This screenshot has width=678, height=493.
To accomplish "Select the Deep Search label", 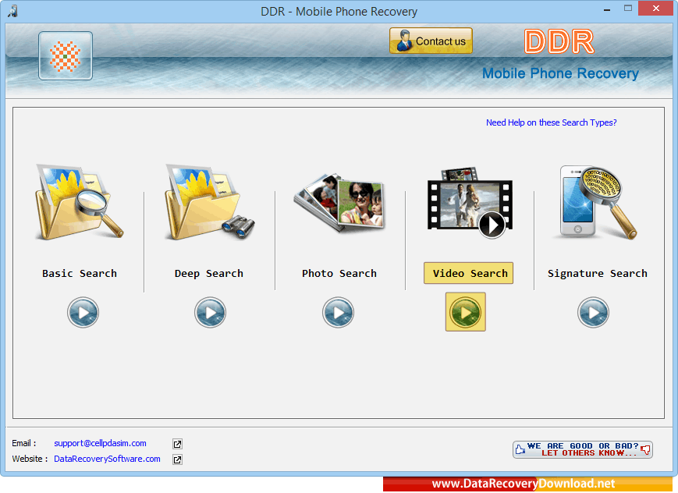I will [209, 273].
